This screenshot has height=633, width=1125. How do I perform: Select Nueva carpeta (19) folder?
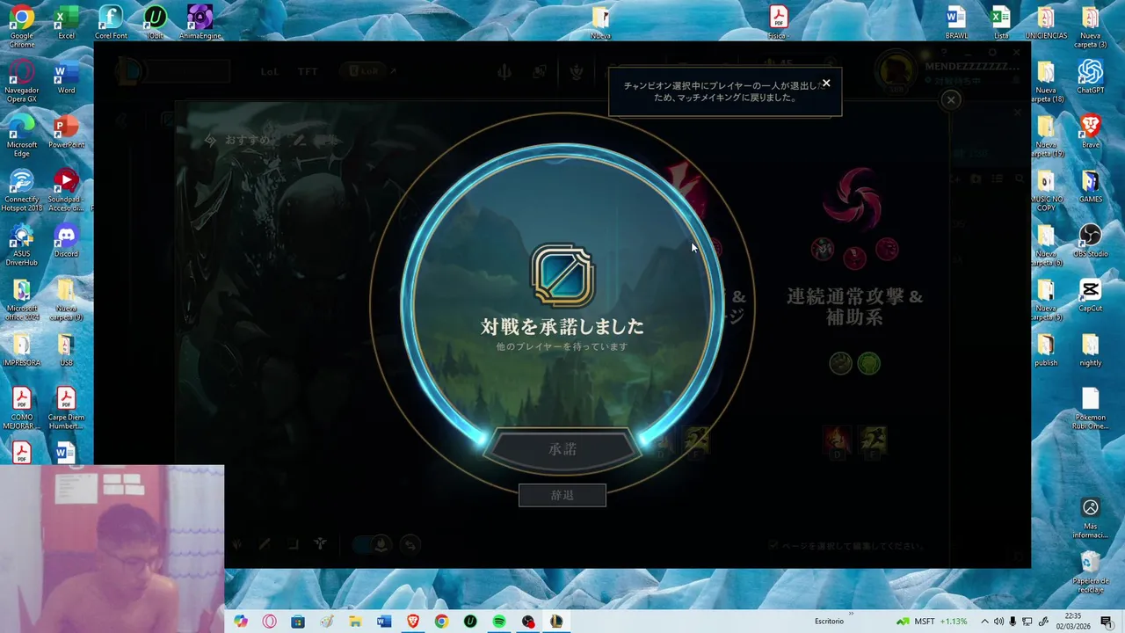pos(1046,136)
